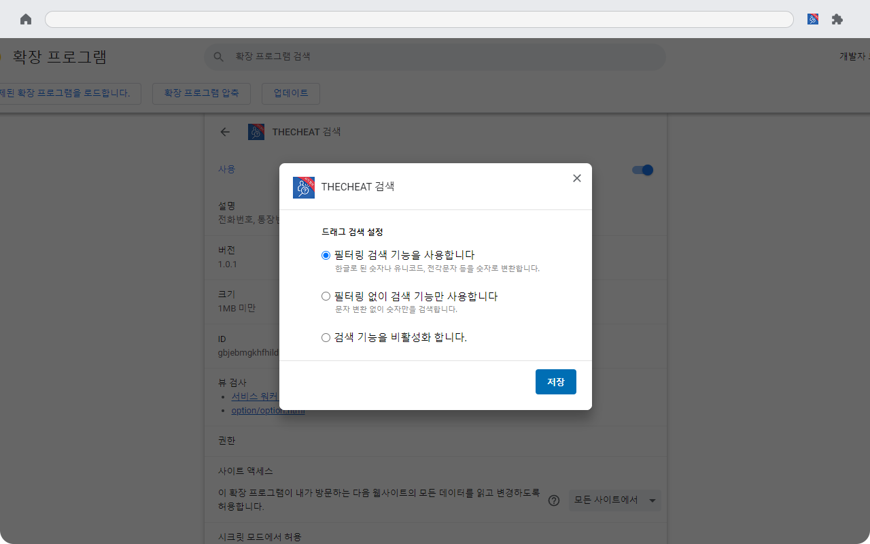Click the 권한 section label

(226, 441)
